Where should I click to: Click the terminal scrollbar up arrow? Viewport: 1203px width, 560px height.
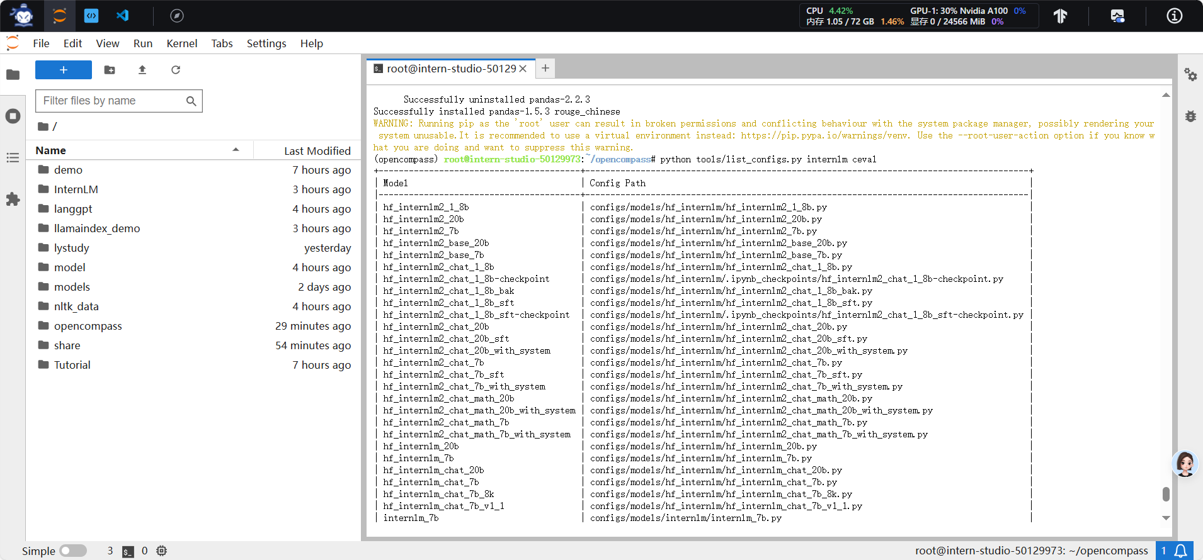(1166, 95)
